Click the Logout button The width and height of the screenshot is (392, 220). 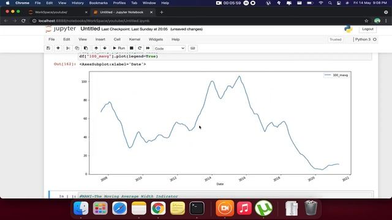[367, 29]
